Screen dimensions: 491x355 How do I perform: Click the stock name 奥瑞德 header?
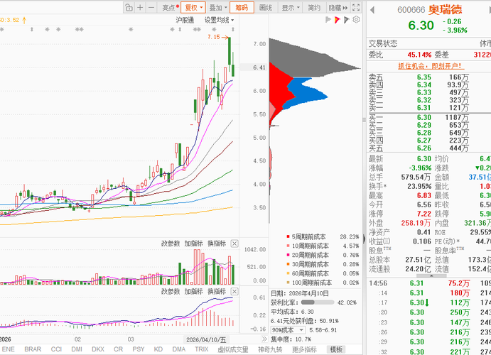[445, 10]
